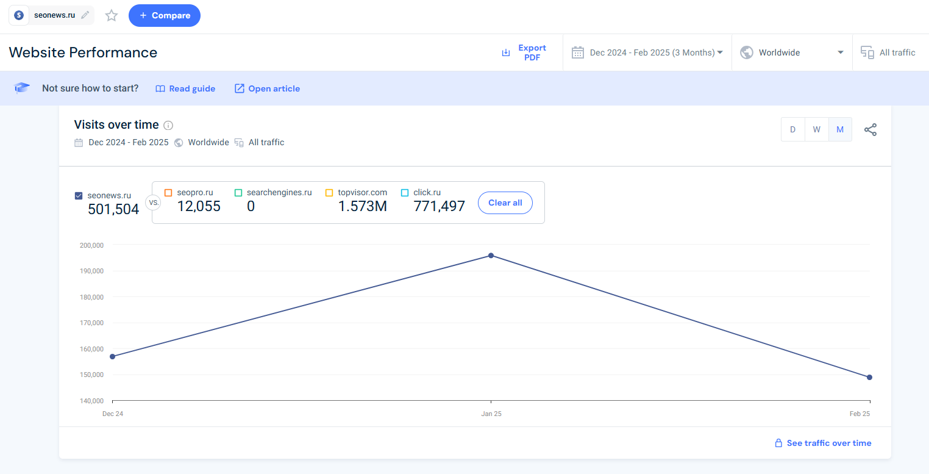Click the small calendar icon under chart title

pyautogui.click(x=79, y=143)
